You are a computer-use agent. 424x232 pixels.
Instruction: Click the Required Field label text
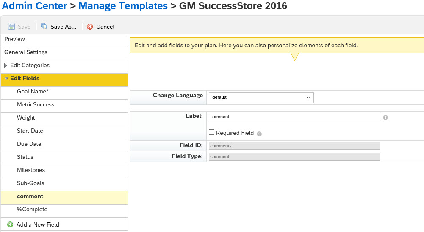coord(235,133)
